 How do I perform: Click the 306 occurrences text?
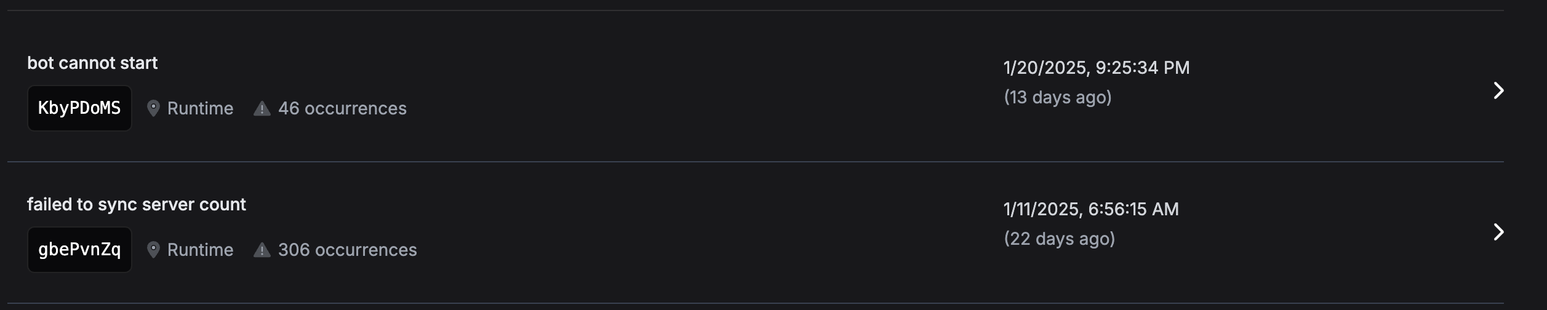347,250
